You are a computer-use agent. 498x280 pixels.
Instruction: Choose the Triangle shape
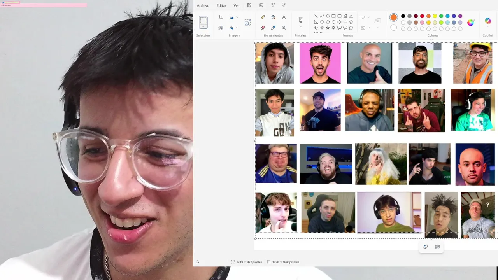click(x=351, y=16)
